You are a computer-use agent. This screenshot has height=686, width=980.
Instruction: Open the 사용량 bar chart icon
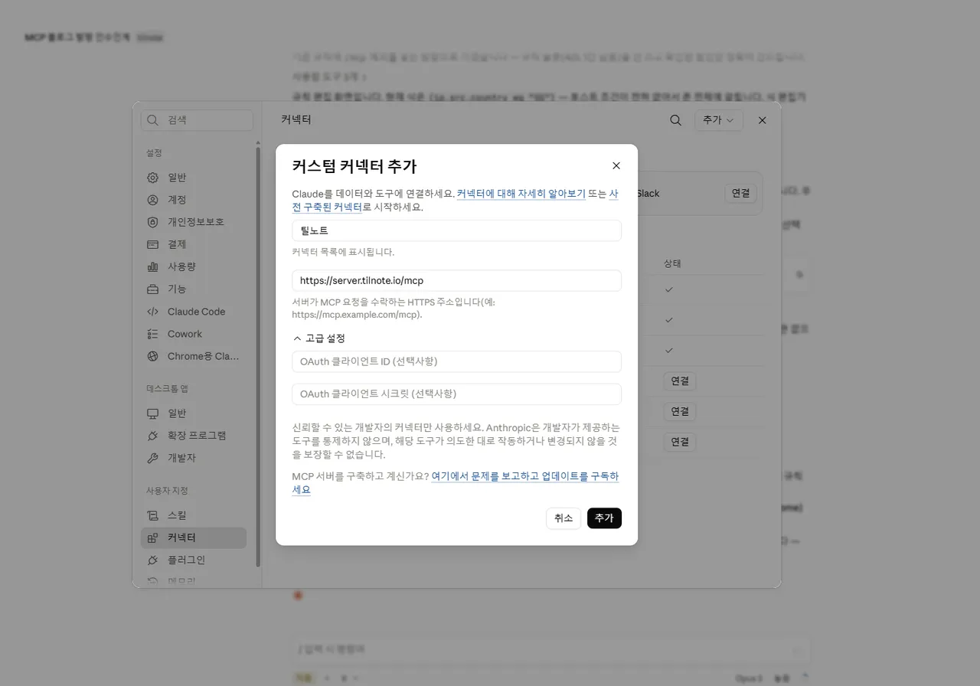click(x=152, y=266)
